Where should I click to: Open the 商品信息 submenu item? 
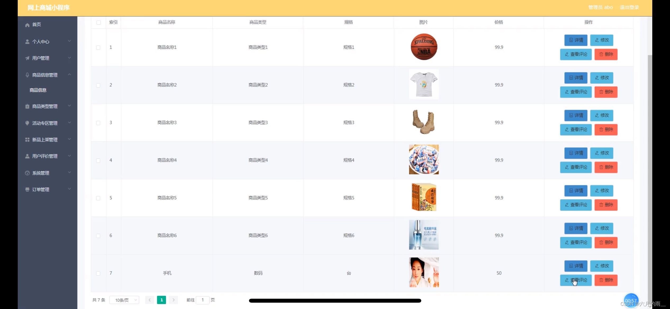38,90
